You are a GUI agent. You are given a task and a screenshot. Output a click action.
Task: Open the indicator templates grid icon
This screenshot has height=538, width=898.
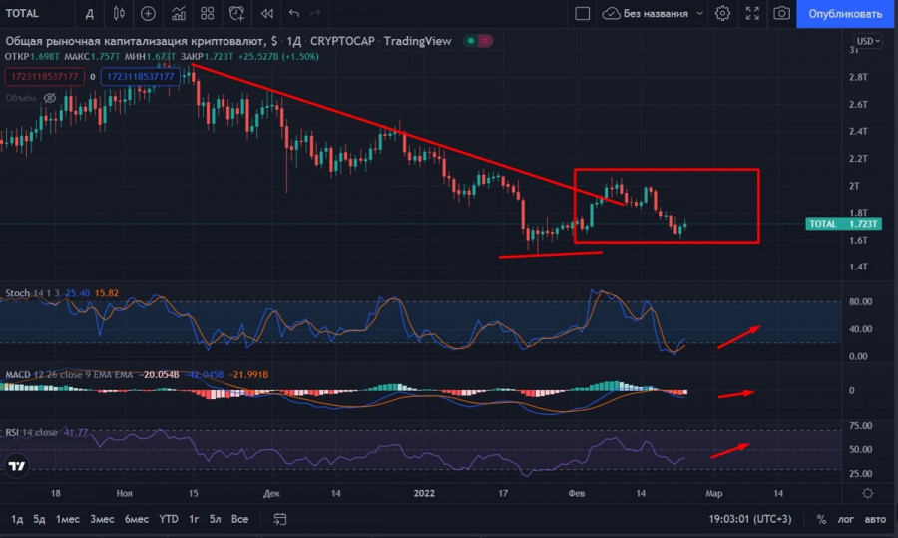(208, 14)
